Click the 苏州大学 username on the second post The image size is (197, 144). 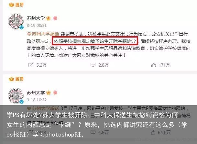[36, 93]
